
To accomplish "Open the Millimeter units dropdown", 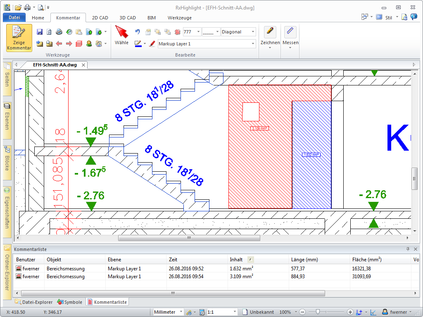I will (x=181, y=312).
